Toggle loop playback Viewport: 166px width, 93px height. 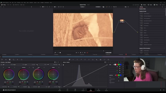(x=87, y=53)
